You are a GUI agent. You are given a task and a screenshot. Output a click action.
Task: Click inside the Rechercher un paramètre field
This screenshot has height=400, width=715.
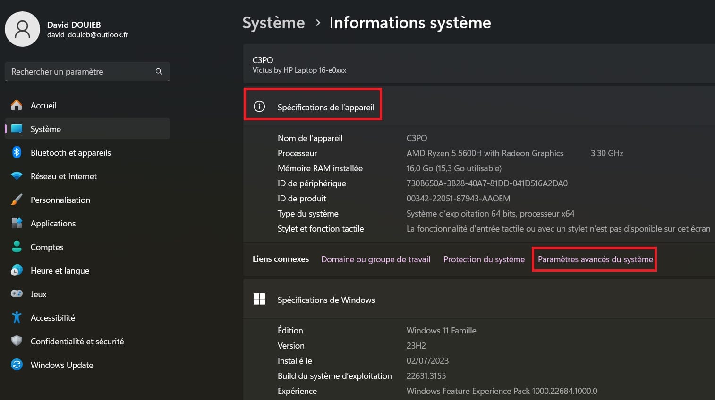click(x=80, y=71)
